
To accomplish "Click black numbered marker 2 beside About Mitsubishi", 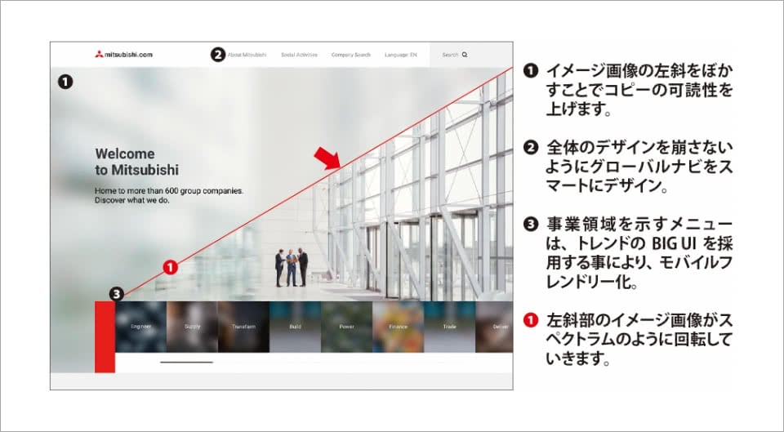I will coord(217,55).
